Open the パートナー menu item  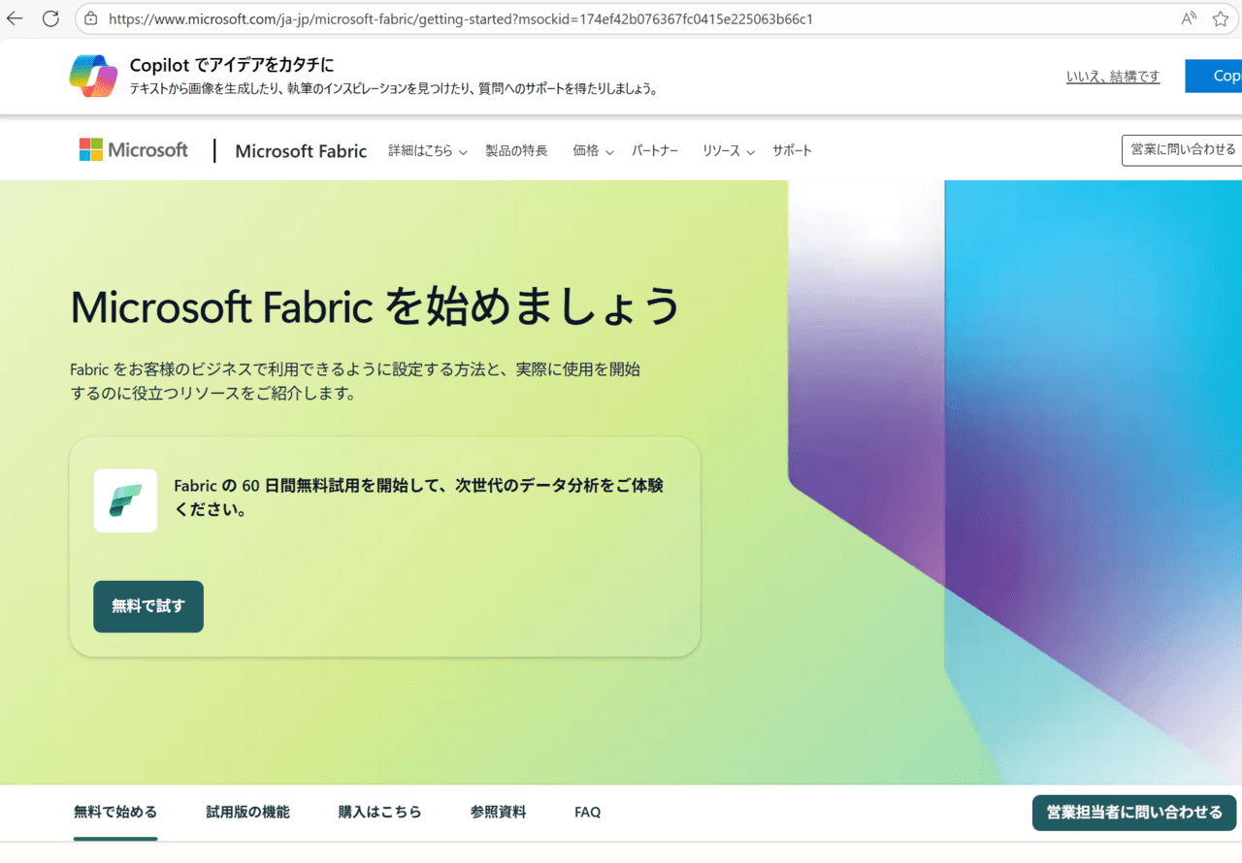tap(655, 151)
